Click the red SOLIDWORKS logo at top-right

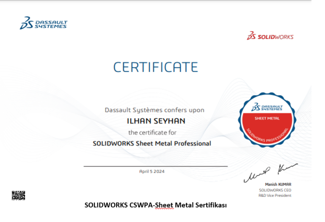270,36
